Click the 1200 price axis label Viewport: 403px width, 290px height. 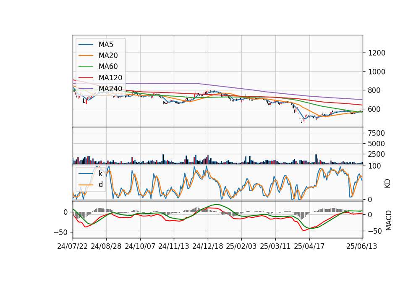pyautogui.click(x=377, y=53)
